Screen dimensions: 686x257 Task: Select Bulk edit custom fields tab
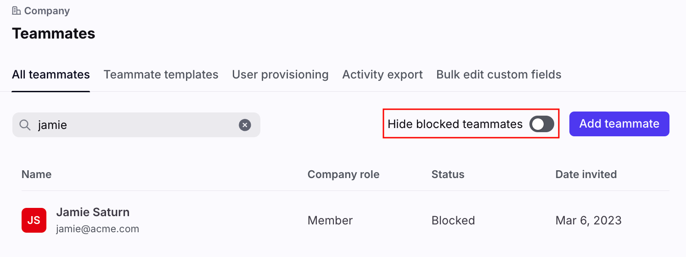499,75
